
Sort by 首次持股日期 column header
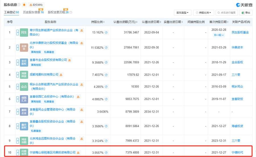219,22
